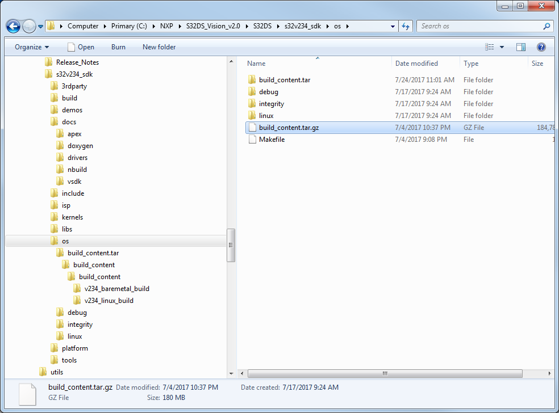Click s32v234_sdk breadcrumb segment

(x=303, y=26)
